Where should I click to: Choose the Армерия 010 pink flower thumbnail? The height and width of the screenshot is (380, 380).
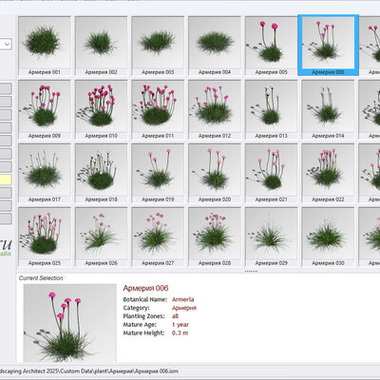click(x=101, y=109)
